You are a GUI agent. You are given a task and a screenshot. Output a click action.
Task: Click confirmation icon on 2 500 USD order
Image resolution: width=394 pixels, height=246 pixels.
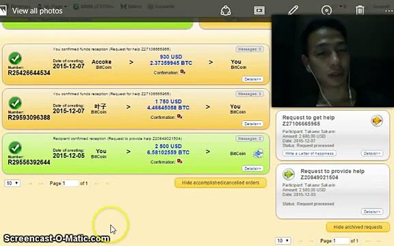pyautogui.click(x=180, y=161)
